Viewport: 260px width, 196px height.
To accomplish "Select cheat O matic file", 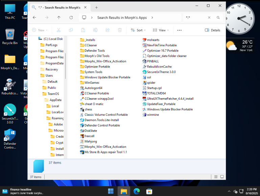I will click(92, 104).
